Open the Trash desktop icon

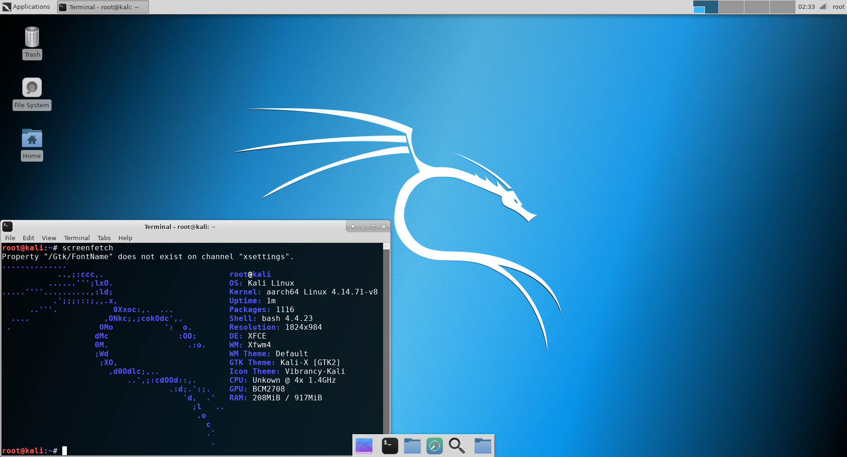click(x=32, y=43)
